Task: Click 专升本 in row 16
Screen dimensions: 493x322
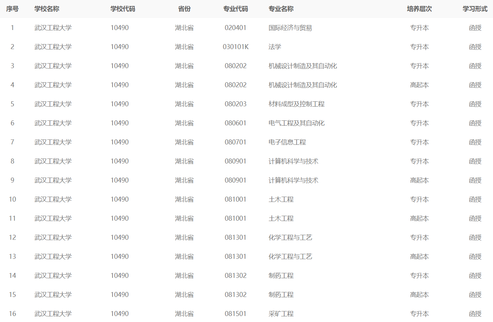Action: (x=419, y=314)
